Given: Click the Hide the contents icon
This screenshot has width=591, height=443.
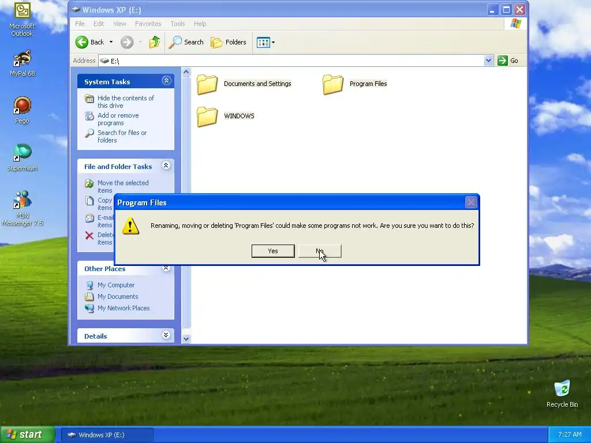Looking at the screenshot, I should pos(89,99).
